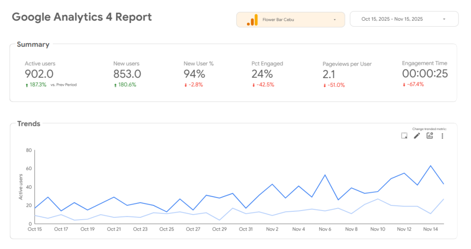The width and height of the screenshot is (471, 249).
Task: Open the Flower Bar Cebu data source dropdown
Action: click(x=290, y=20)
